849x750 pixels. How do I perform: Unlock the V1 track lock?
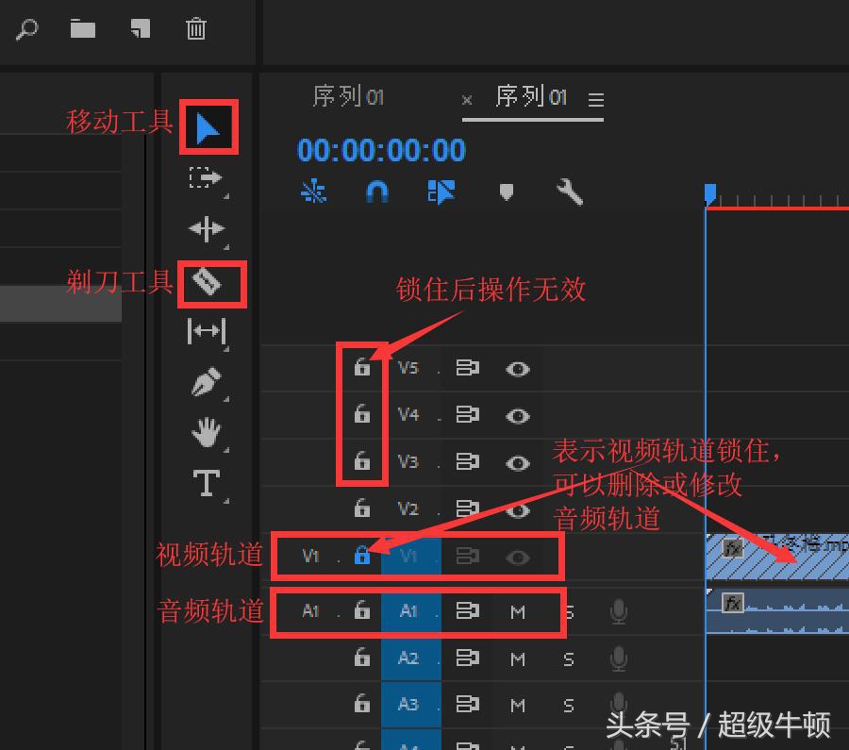tap(362, 557)
